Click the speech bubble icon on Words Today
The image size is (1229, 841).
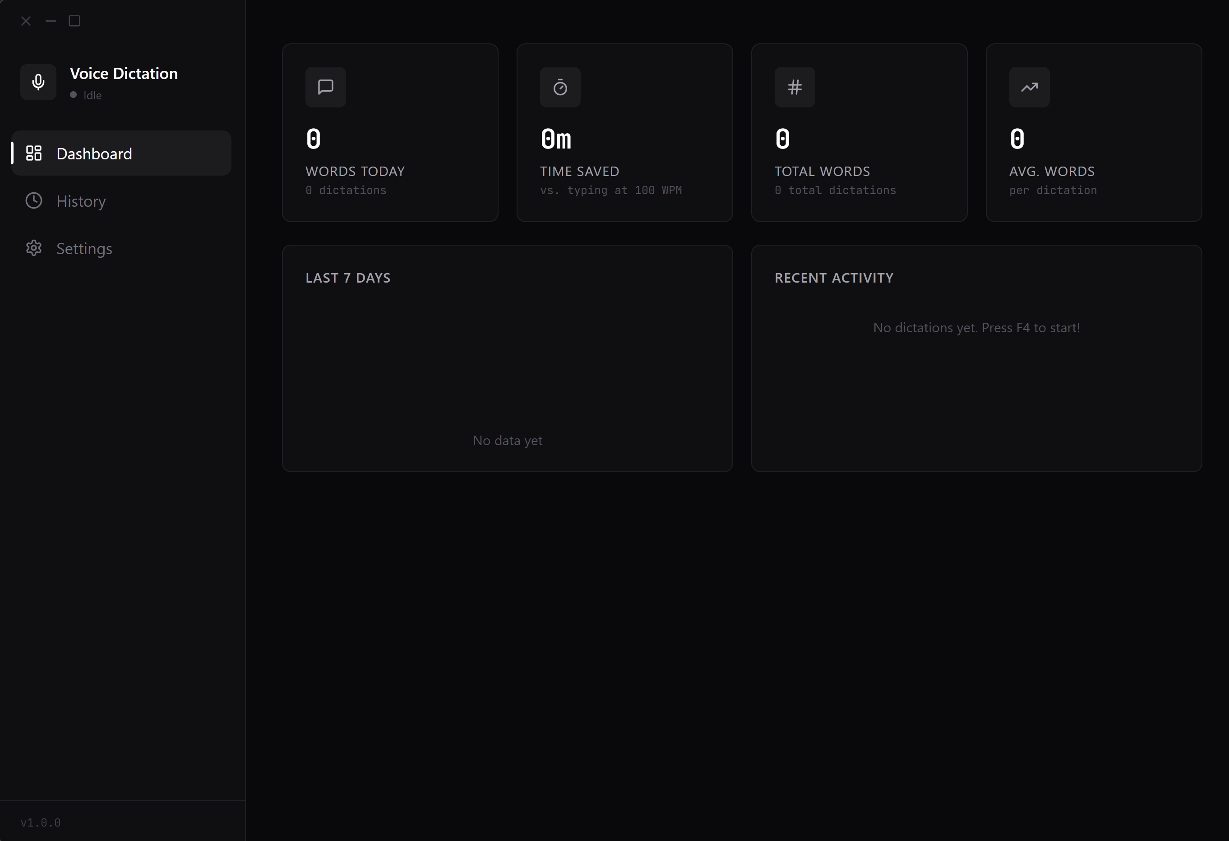325,87
